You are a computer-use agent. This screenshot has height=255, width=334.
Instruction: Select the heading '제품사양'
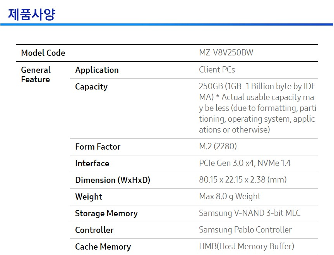pos(31,14)
